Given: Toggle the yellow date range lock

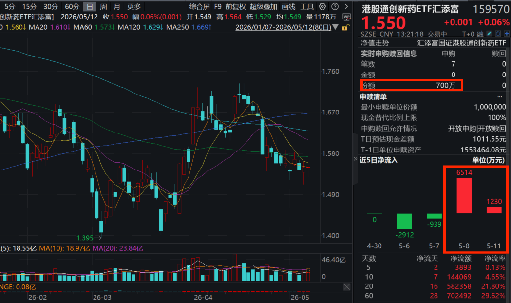Looking at the screenshot, I should [345, 27].
